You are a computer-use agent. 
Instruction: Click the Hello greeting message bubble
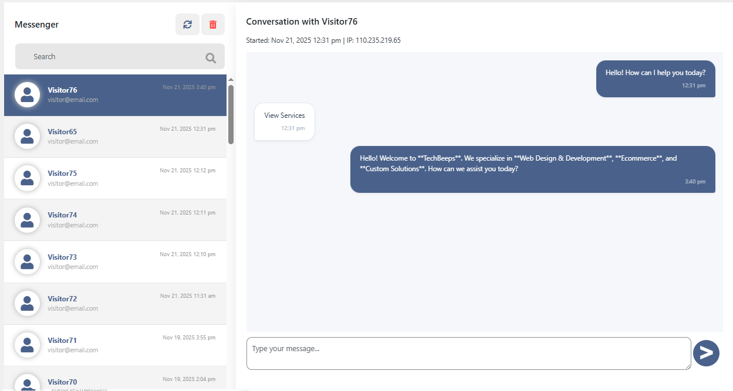[656, 79]
